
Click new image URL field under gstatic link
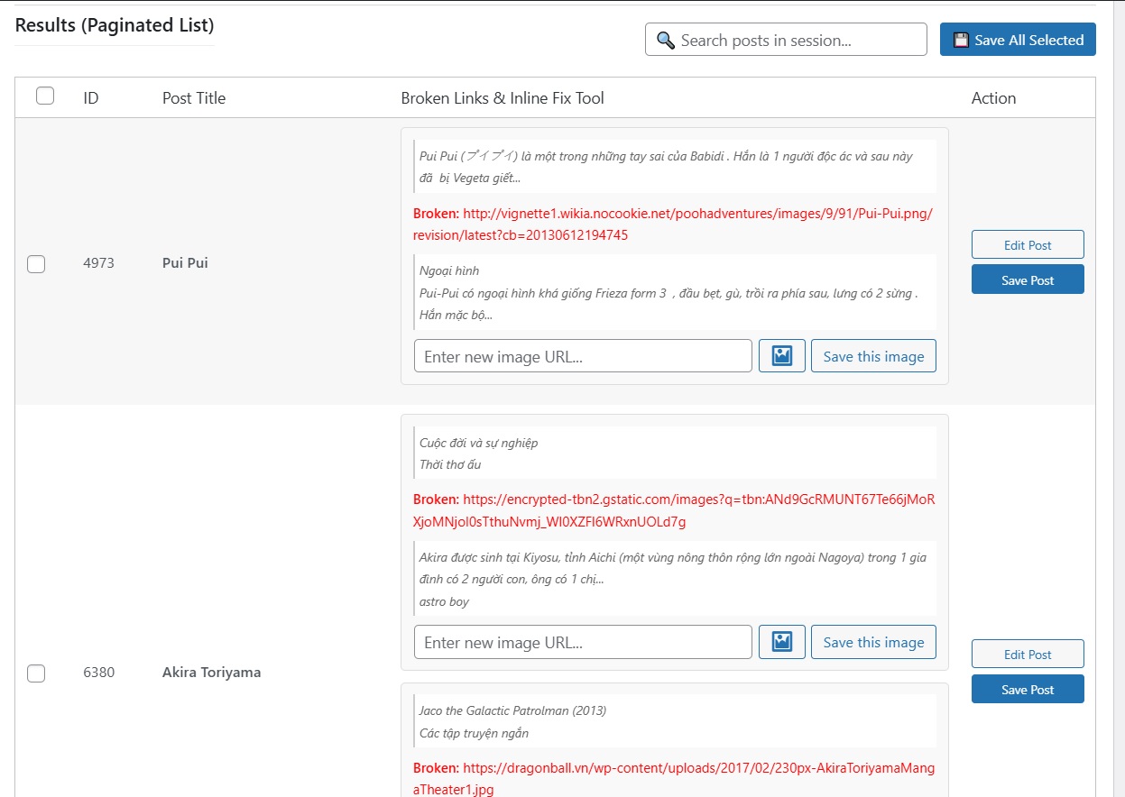tap(583, 642)
